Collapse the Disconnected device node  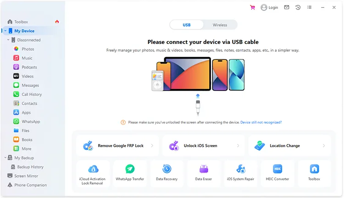coord(8,40)
